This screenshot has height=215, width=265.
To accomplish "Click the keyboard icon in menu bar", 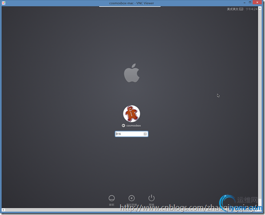I will (241, 9).
